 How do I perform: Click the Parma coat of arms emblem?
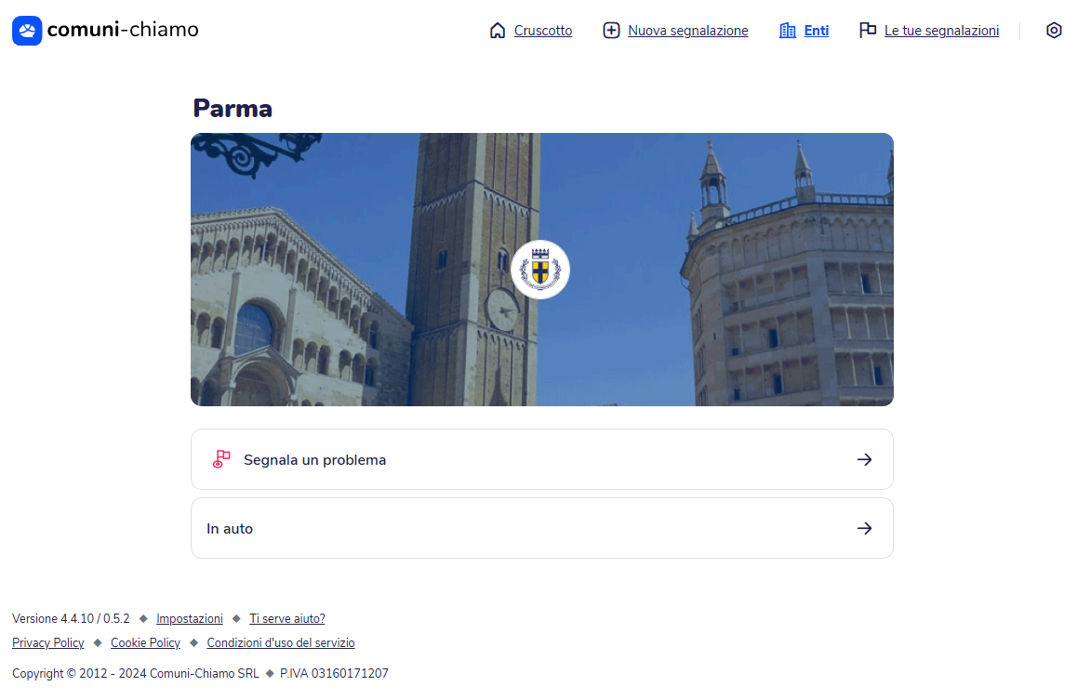(540, 270)
